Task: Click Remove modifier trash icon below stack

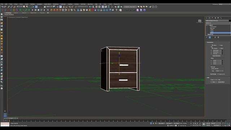Action: click(215, 37)
